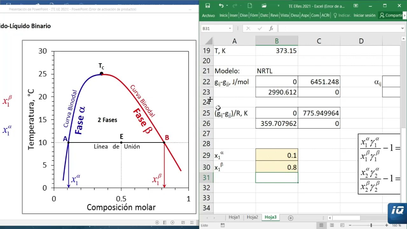The image size is (407, 229).
Task: Switch to the Insertar ribbon tab
Action: pyautogui.click(x=234, y=15)
